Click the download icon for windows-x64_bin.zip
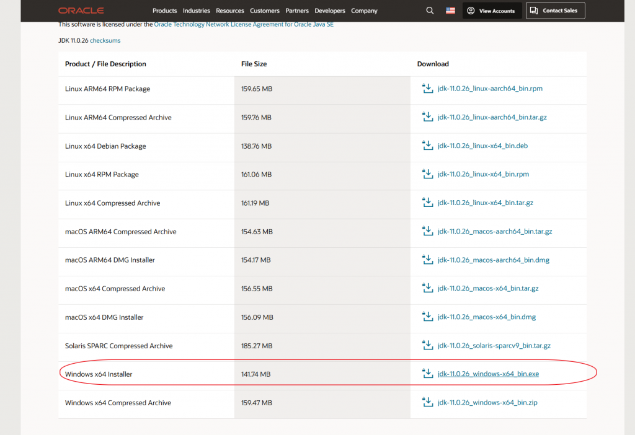The image size is (635, 435). coord(428,402)
